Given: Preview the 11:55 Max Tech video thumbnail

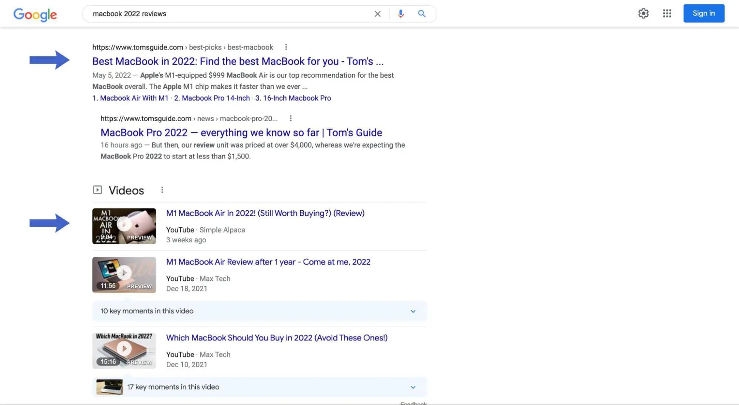Looking at the screenshot, I should click(x=124, y=275).
